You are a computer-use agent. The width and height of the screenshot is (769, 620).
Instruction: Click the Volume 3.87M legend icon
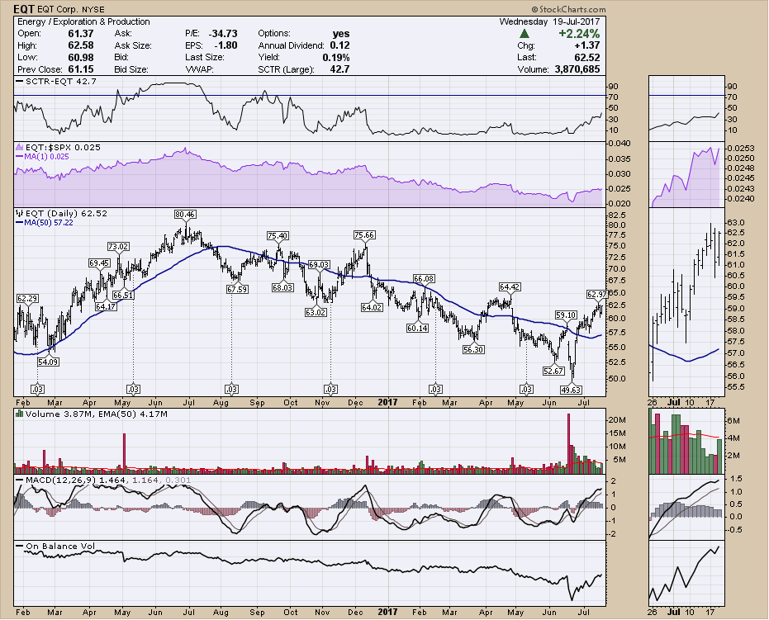20,414
